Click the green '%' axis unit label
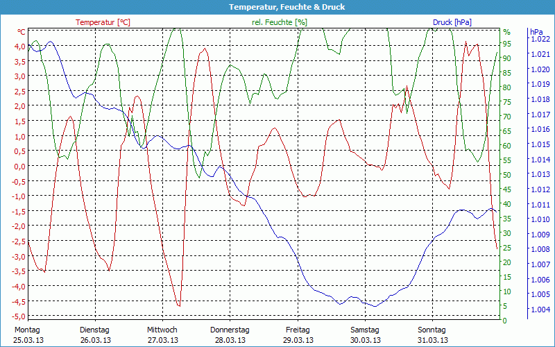 [x=507, y=32]
